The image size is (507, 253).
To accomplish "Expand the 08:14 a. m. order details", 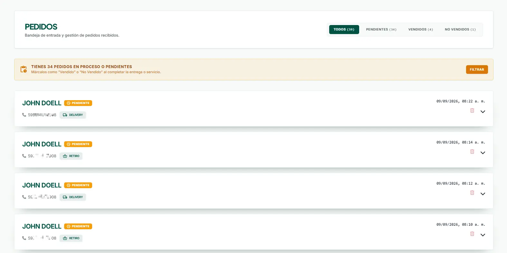I will click(483, 153).
